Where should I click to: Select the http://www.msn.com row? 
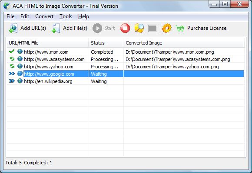[126, 52]
